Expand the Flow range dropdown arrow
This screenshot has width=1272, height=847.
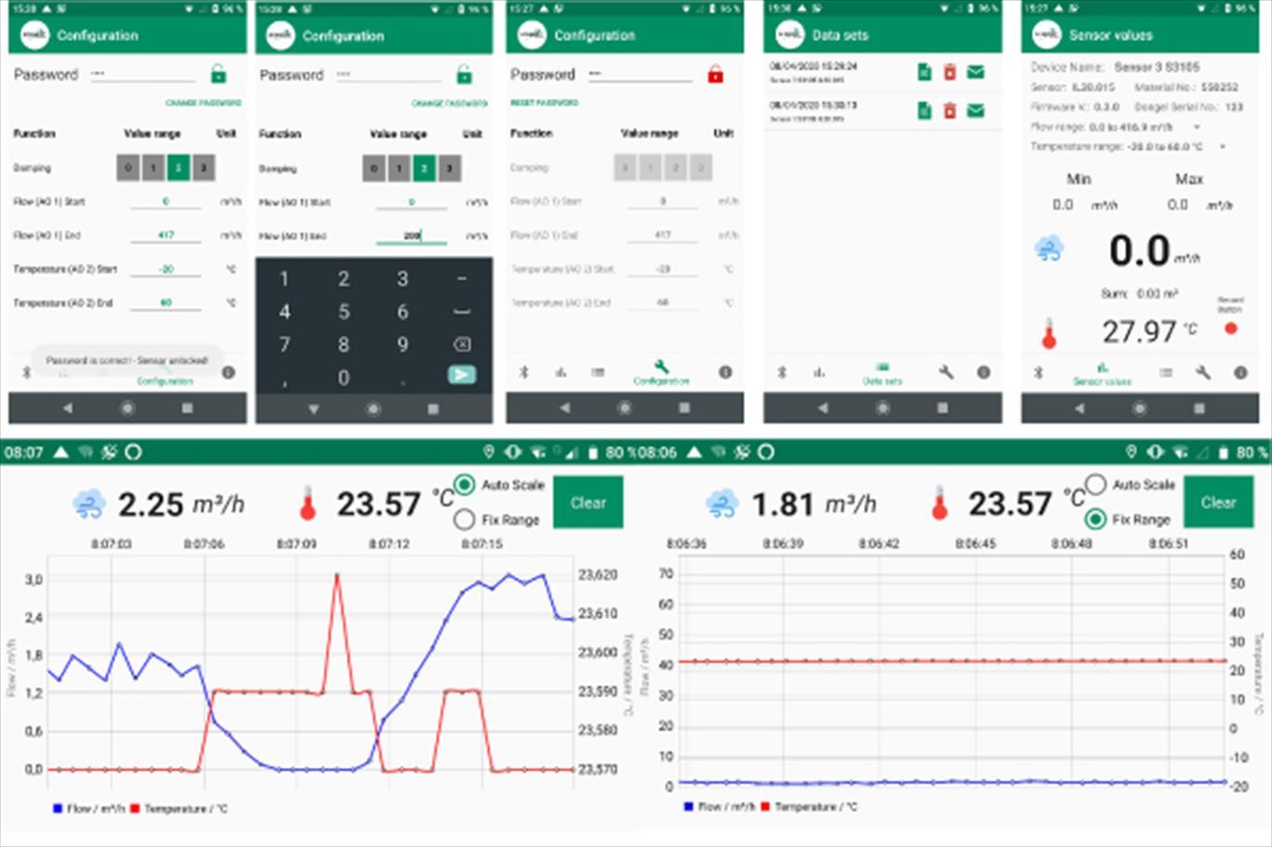(x=1198, y=127)
